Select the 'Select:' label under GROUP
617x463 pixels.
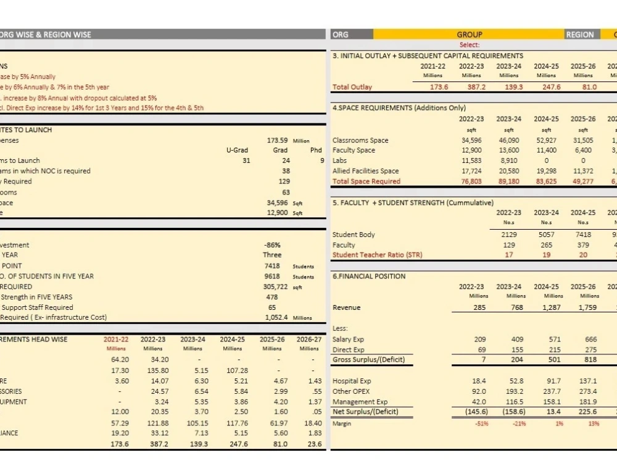pyautogui.click(x=469, y=45)
